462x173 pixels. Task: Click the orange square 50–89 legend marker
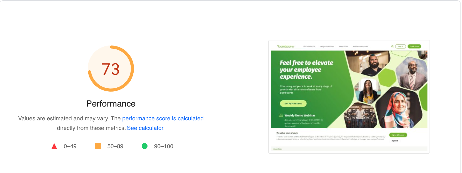(97, 146)
